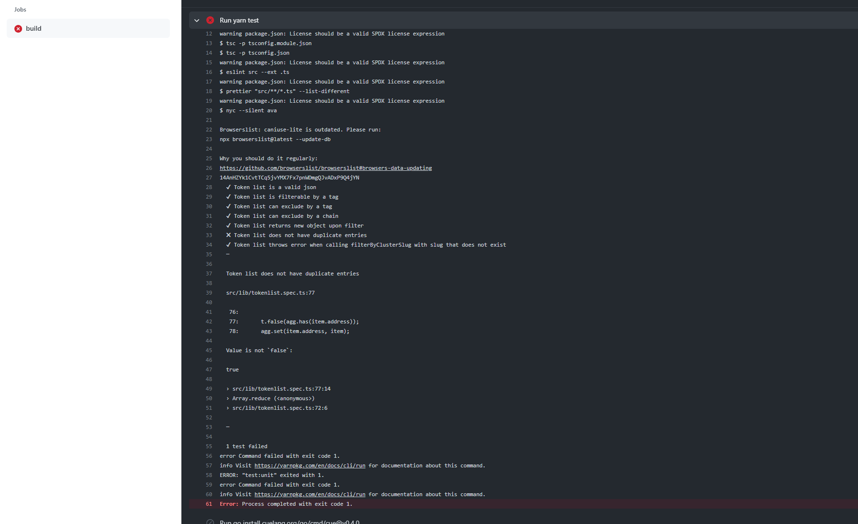The image size is (858, 524).
Task: Click line 55 showing 1 test failed
Action: pos(246,446)
